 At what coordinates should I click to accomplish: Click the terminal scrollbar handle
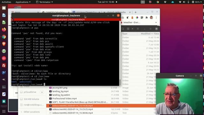(120, 82)
